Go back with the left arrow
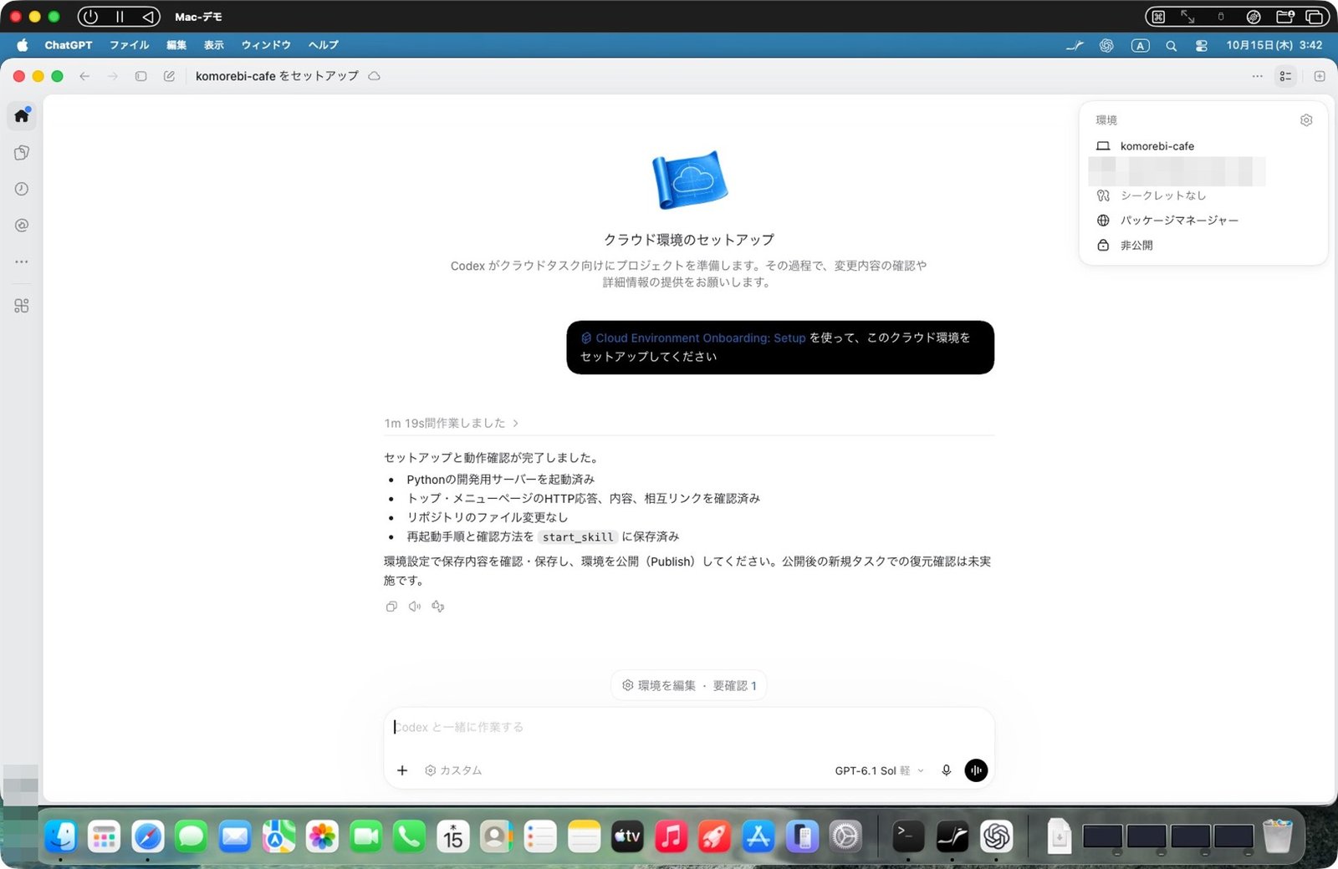 pyautogui.click(x=84, y=76)
